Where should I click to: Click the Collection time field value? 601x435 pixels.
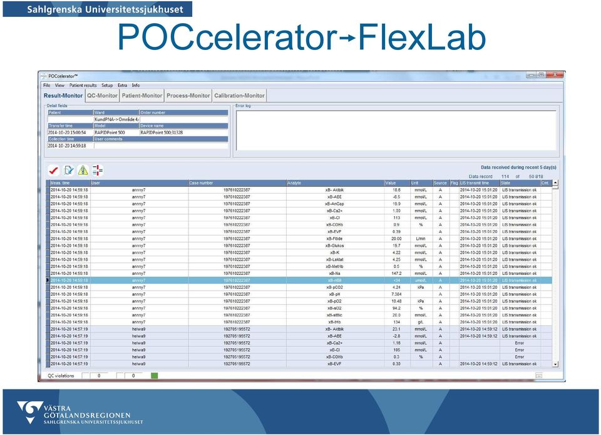pos(71,146)
